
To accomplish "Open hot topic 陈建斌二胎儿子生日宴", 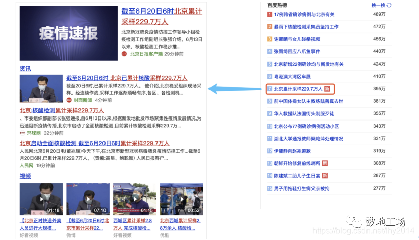I will point(297,176).
